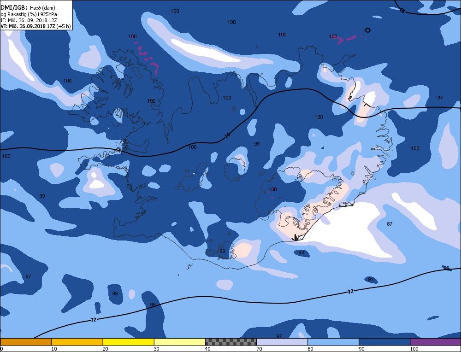This screenshot has height=352, width=461.
Task: Click the legend tick label '30'
Action: (156, 349)
